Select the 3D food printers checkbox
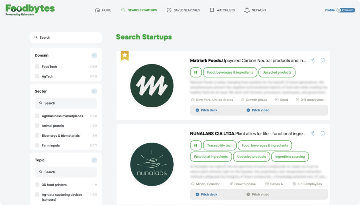 (x=37, y=185)
